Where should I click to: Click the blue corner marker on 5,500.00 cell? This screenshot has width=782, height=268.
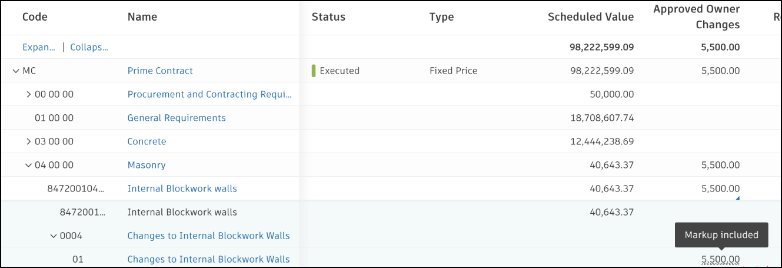point(737,198)
